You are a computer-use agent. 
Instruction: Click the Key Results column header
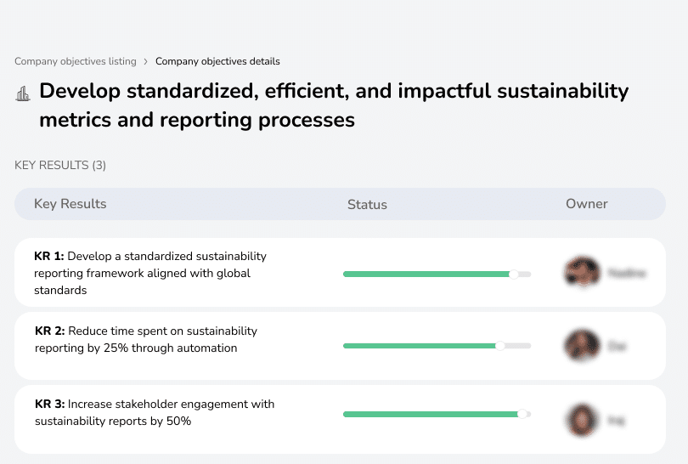70,204
